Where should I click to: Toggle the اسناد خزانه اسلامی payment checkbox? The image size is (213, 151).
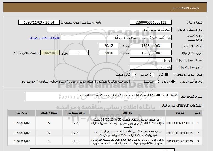tap(131, 82)
